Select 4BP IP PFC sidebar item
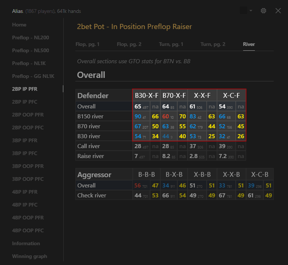 tap(25, 205)
